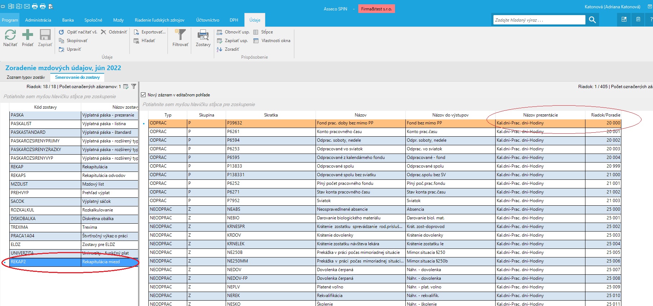The image size is (653, 306).
Task: Sort by Názov prezentácie column header
Action: pos(541,115)
